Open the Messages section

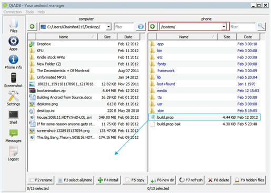(14, 136)
